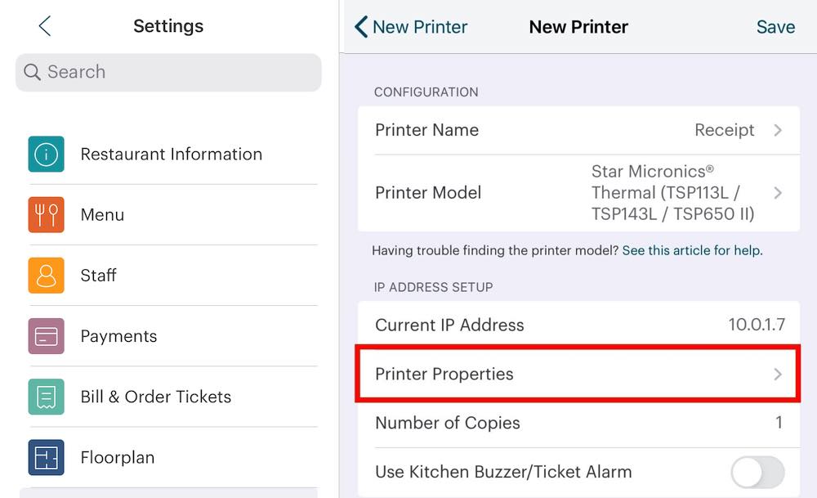Screen dimensions: 817x498
Task: Click the Payments card icon
Action: pyautogui.click(x=46, y=336)
